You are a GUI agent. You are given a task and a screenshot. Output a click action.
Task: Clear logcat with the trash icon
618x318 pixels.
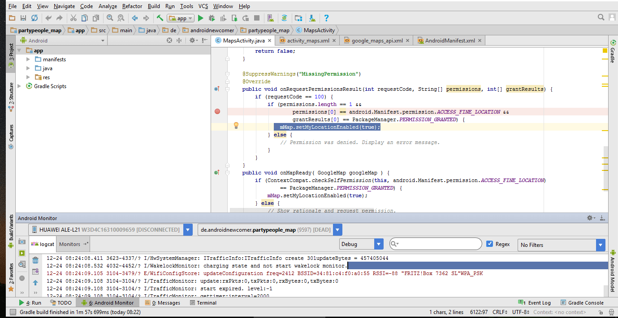(x=35, y=260)
